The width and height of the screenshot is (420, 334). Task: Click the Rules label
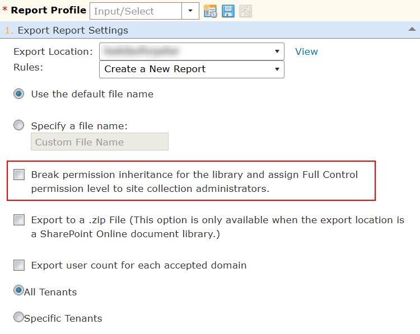pos(28,67)
